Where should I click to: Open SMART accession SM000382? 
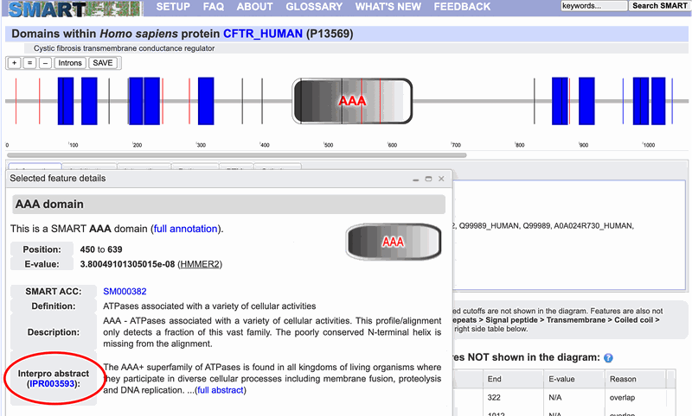125,292
